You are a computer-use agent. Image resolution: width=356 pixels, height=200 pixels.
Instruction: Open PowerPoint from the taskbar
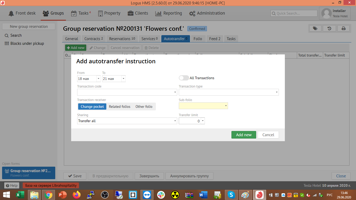coord(63,195)
